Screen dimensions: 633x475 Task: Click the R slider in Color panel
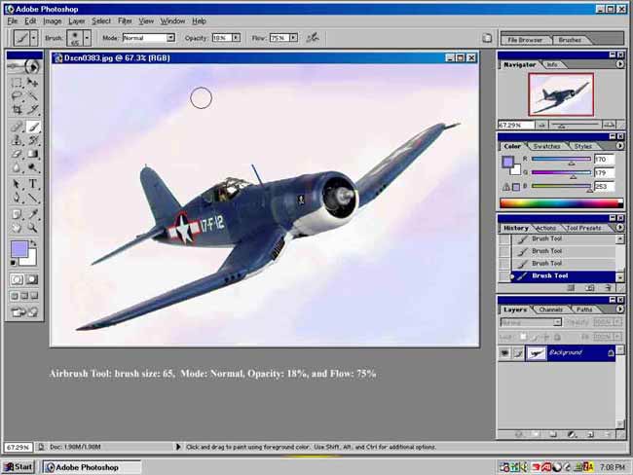561,159
